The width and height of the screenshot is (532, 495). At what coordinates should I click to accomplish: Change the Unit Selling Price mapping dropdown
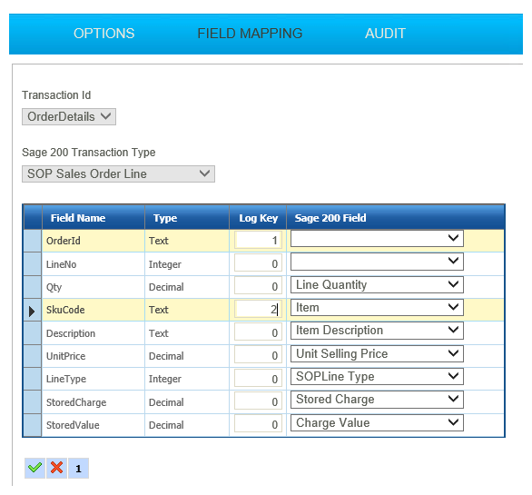click(377, 353)
